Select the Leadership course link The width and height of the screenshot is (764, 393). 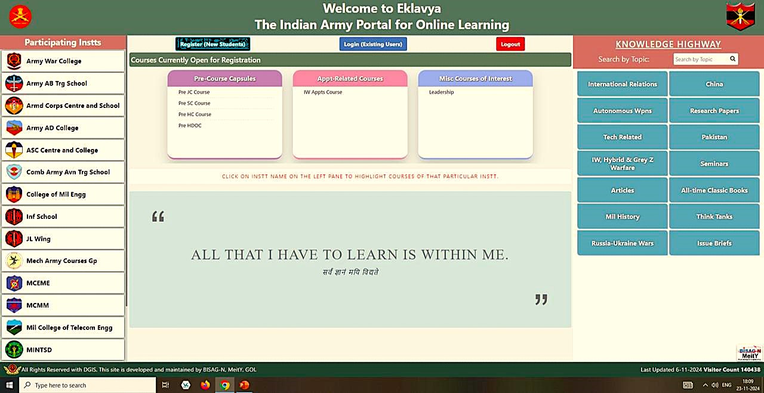coord(441,92)
